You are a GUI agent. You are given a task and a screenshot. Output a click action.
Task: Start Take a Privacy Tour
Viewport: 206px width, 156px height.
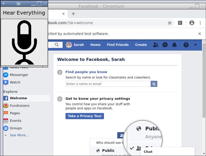tap(85, 116)
